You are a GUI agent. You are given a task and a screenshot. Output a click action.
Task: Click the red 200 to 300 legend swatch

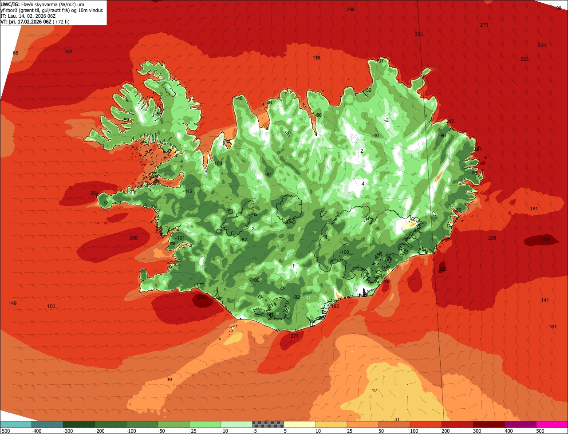click(457, 424)
